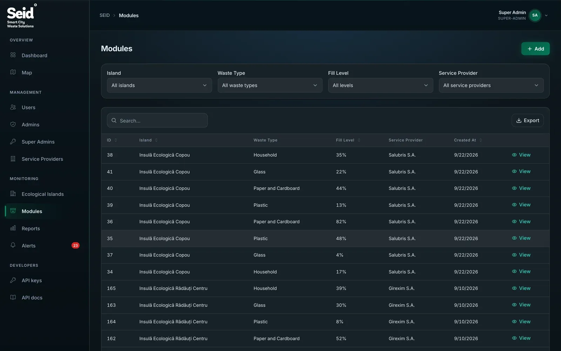The width and height of the screenshot is (561, 351).
Task: Click the eye icon for module 38
Action: pyautogui.click(x=514, y=155)
